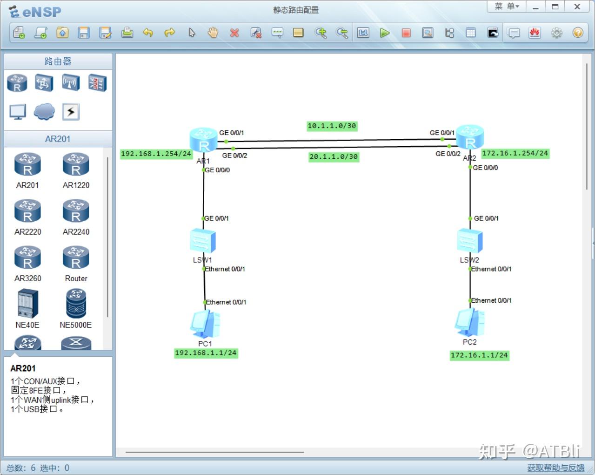Viewport: 595px width, 475px height.
Task: Select the rectangle palette tool
Action: pyautogui.click(x=298, y=33)
